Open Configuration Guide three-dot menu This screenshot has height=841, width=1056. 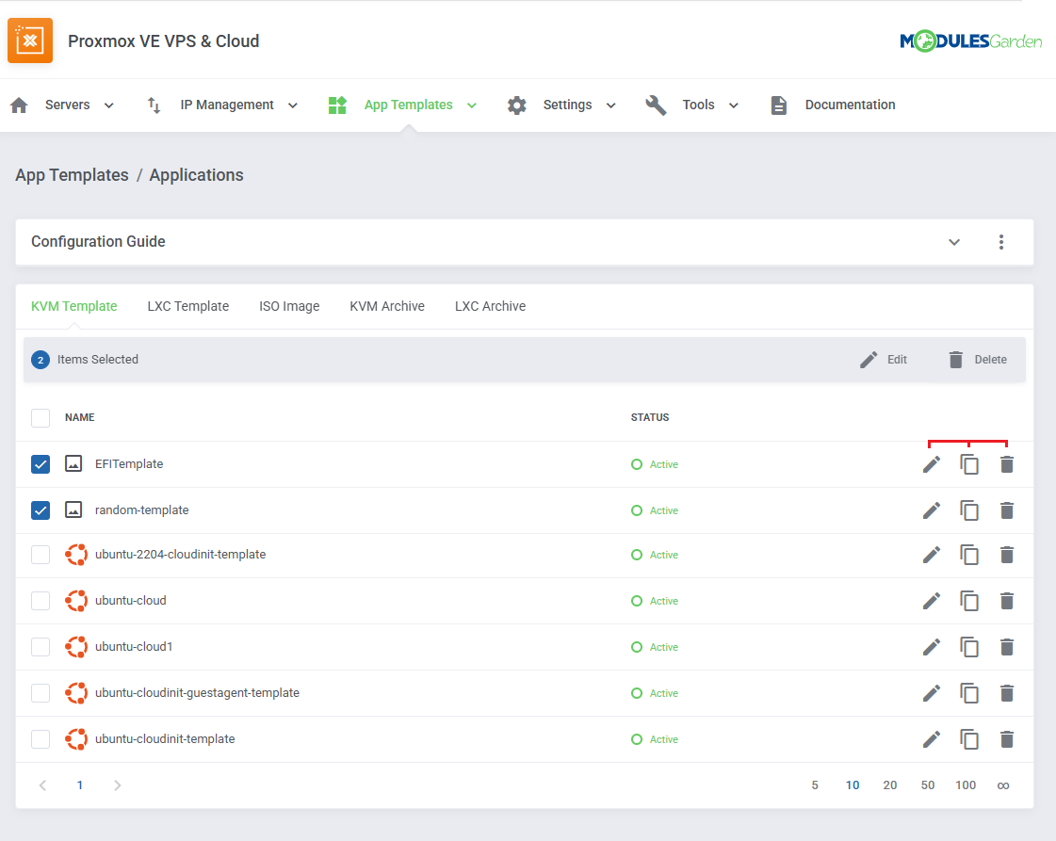[x=1001, y=242]
